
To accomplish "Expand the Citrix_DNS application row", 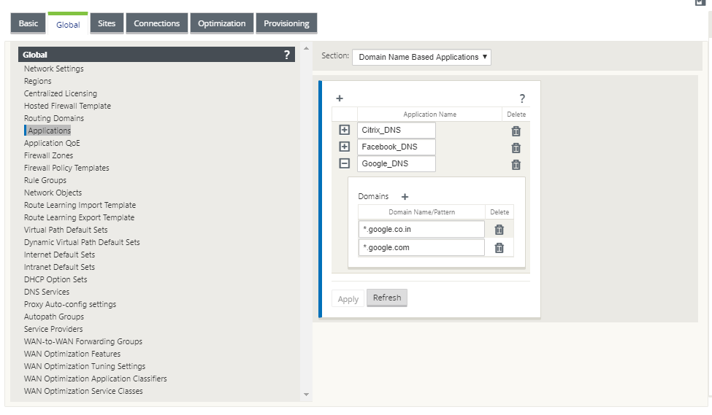I will point(344,130).
